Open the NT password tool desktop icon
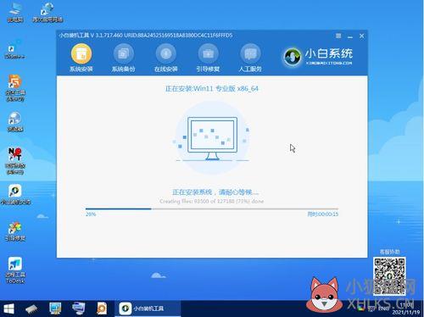424x317 pixels. click(15, 161)
